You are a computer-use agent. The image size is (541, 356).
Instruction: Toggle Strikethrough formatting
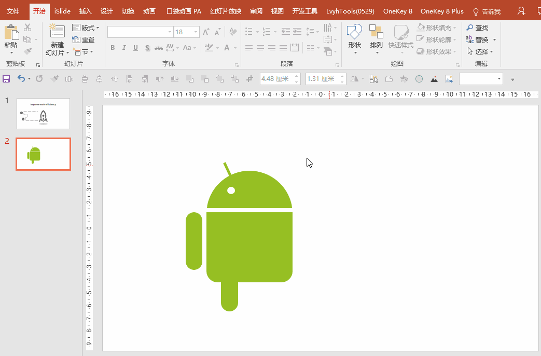click(159, 48)
